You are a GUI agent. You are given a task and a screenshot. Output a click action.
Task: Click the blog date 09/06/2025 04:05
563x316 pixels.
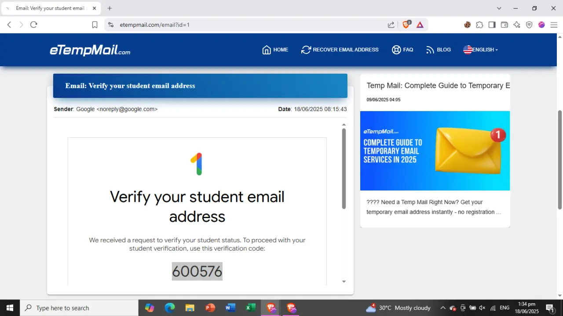(x=383, y=100)
